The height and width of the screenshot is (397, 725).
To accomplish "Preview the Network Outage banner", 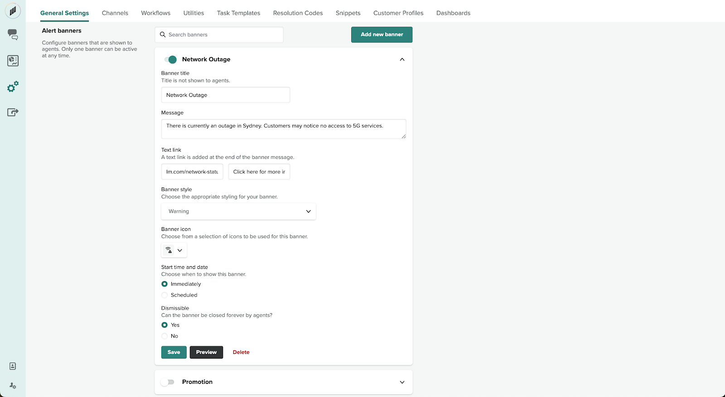I will tap(206, 352).
